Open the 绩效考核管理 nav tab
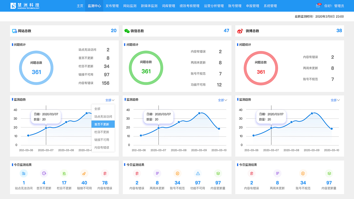 pyautogui.click(x=189, y=6)
